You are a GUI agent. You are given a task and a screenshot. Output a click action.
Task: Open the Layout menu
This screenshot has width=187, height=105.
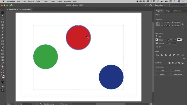31,1
